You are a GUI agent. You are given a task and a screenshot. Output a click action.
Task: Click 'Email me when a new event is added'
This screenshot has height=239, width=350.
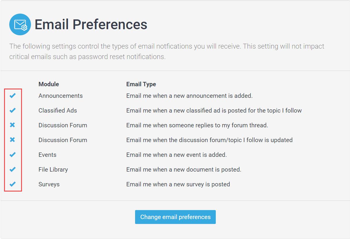(x=176, y=155)
